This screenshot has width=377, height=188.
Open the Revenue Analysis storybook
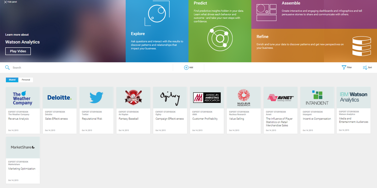pyautogui.click(x=19, y=119)
